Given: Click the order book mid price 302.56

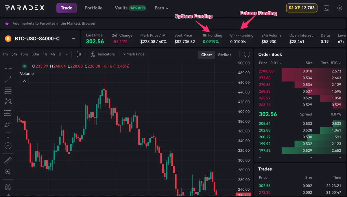Looking at the screenshot, I should 268,114.
